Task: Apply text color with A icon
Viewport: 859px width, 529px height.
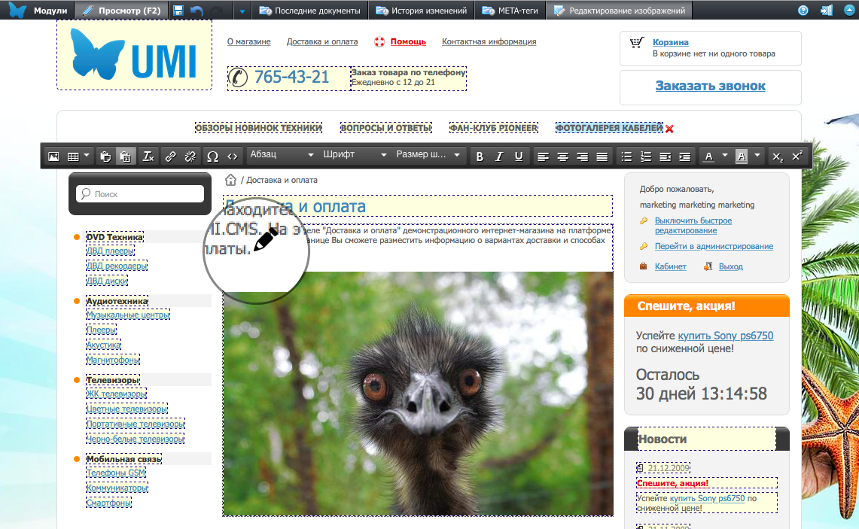Action: click(709, 157)
